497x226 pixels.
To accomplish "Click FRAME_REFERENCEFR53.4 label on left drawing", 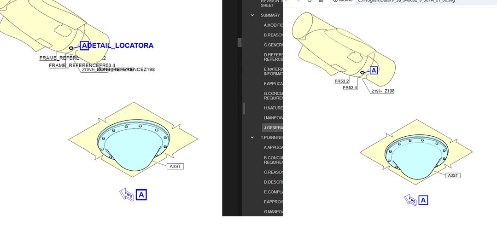I will [82, 65].
